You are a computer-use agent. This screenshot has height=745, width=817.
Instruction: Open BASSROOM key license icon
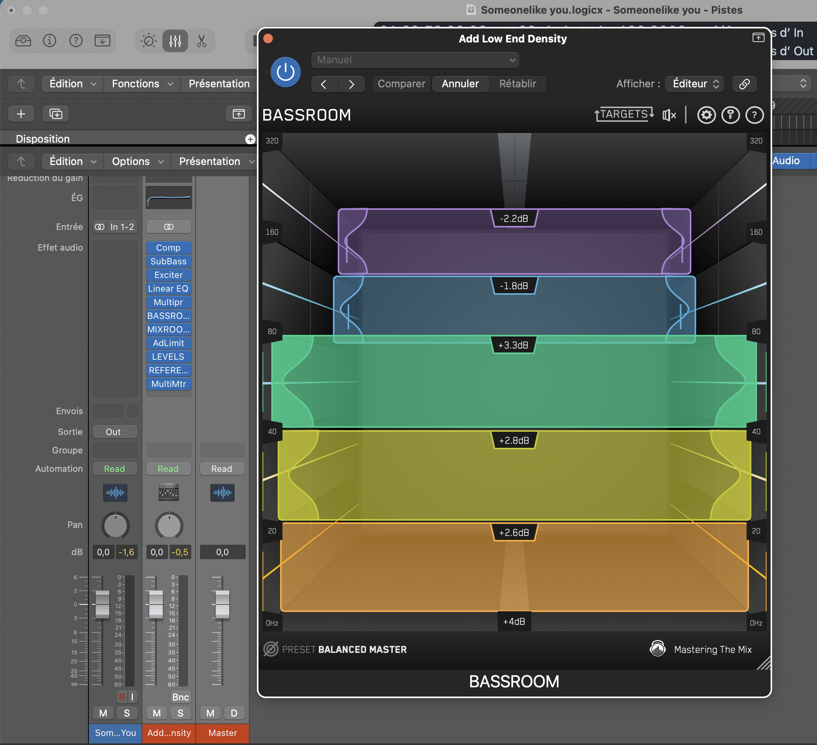click(730, 115)
